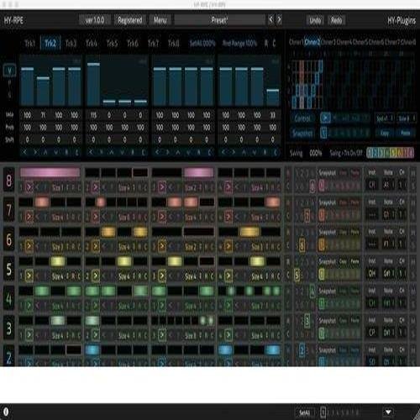Change the Size 8 setting beside Spd
The height and width of the screenshot is (420, 420).
[x=406, y=118]
